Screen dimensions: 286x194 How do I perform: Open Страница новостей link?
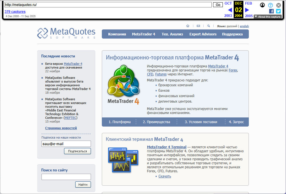point(61,128)
